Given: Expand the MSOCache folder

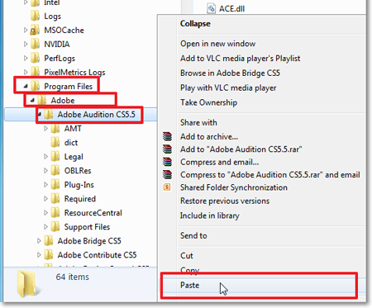Looking at the screenshot, I should pos(26,30).
